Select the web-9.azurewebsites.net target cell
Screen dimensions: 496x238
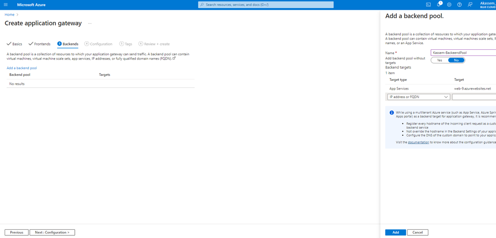(x=473, y=89)
